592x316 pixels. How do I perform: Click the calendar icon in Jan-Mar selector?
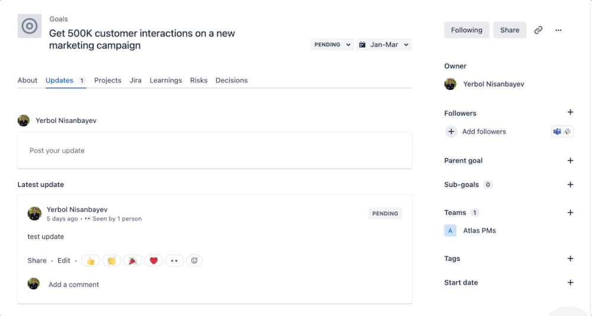pyautogui.click(x=363, y=44)
